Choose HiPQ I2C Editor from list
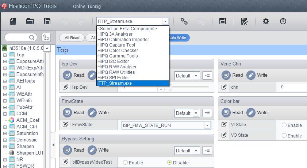Viewport: 307px width, 168px height. coord(133,61)
